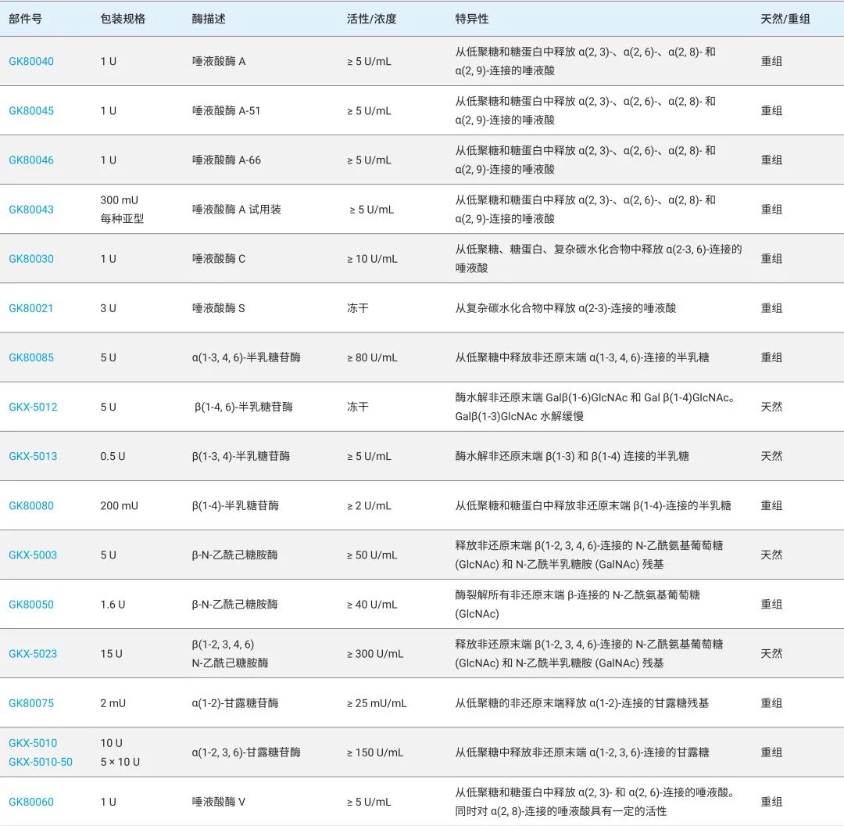The width and height of the screenshot is (844, 826).
Task: Select the 唾液酸酶 S description cell
Action: point(219,308)
